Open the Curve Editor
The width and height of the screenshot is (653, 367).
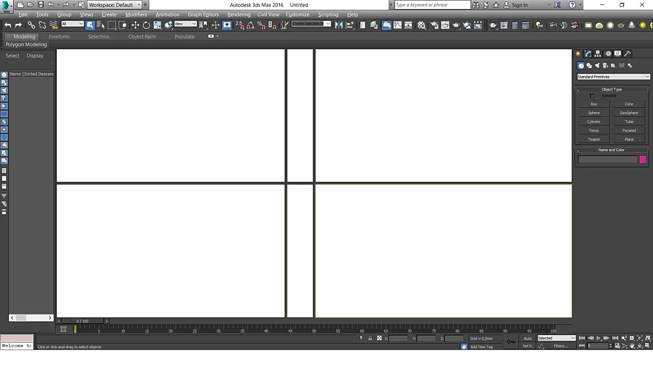(397, 25)
